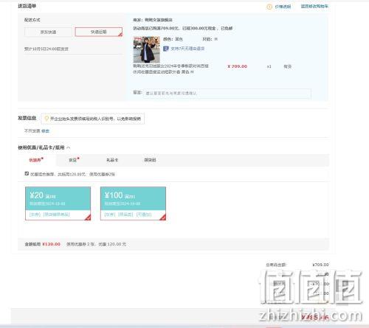
Task: Deselect the ¥20 coupon card
Action: tap(58, 203)
